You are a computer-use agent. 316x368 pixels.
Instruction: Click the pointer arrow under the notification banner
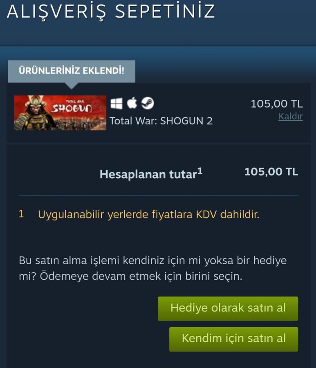[72, 86]
